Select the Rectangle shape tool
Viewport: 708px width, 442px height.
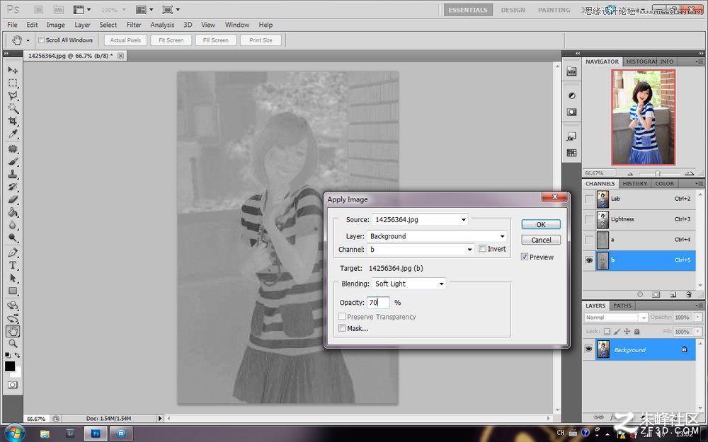[x=13, y=291]
